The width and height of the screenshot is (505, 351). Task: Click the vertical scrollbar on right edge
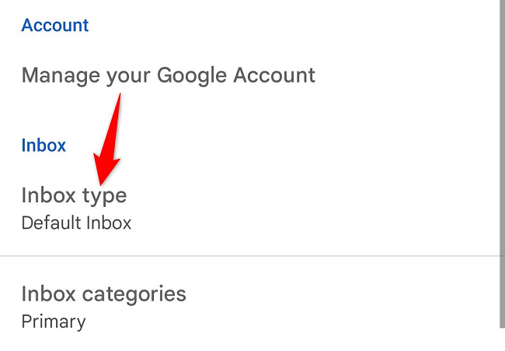pos(501,156)
